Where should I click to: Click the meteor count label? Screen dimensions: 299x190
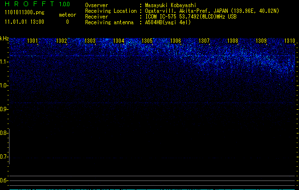point(68,15)
